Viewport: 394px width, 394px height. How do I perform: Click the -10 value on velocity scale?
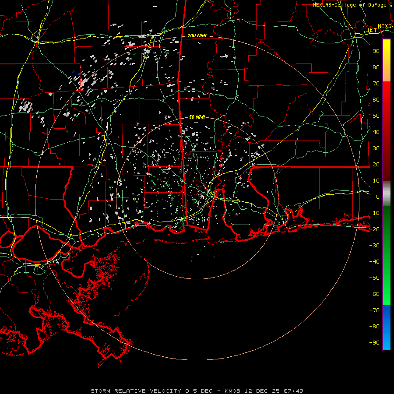click(374, 213)
